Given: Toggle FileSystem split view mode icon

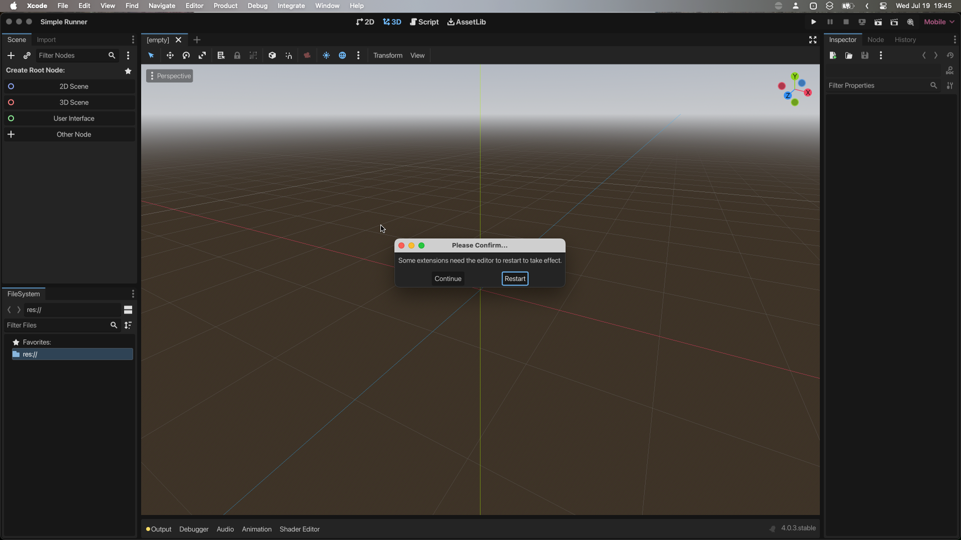Looking at the screenshot, I should click(x=128, y=310).
